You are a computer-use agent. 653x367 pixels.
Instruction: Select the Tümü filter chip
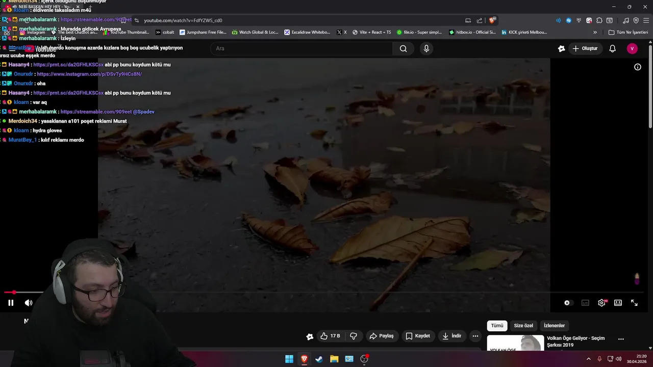tap(497, 326)
